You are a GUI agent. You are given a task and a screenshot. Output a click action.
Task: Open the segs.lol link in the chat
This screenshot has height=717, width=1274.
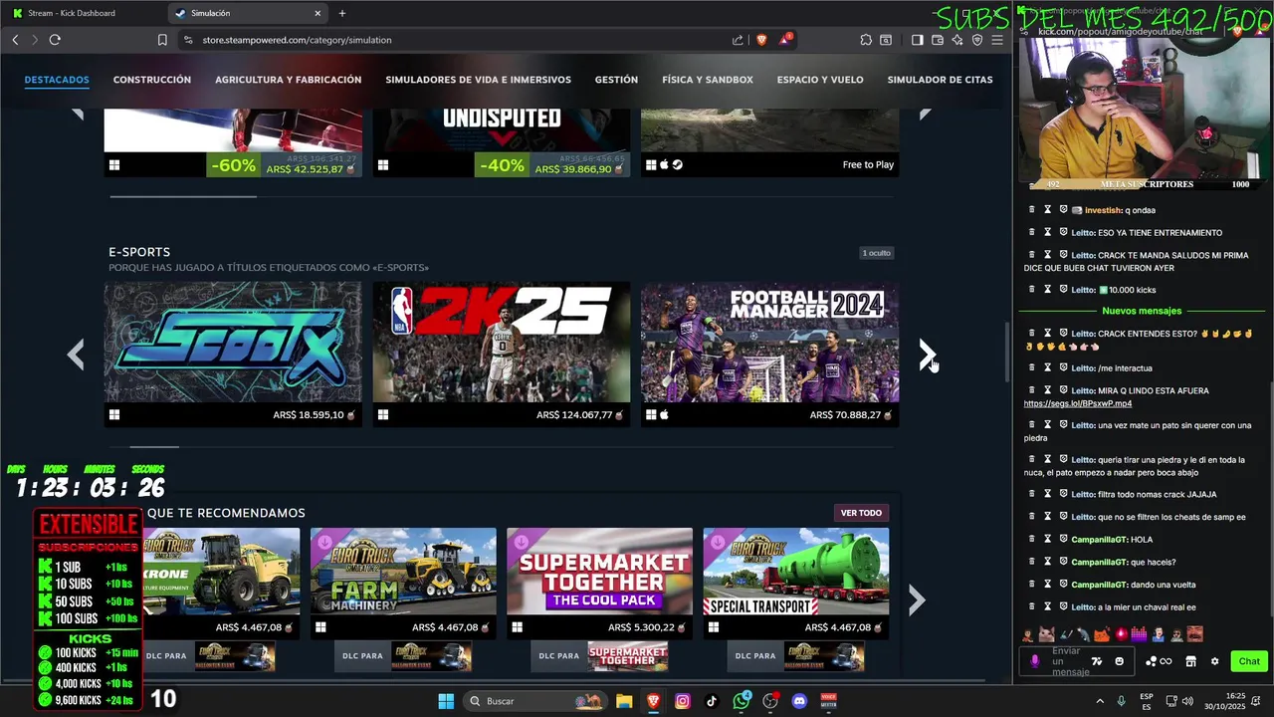click(1078, 403)
